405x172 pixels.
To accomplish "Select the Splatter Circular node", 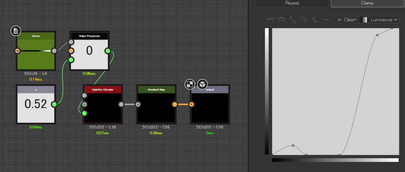I will tap(102, 104).
